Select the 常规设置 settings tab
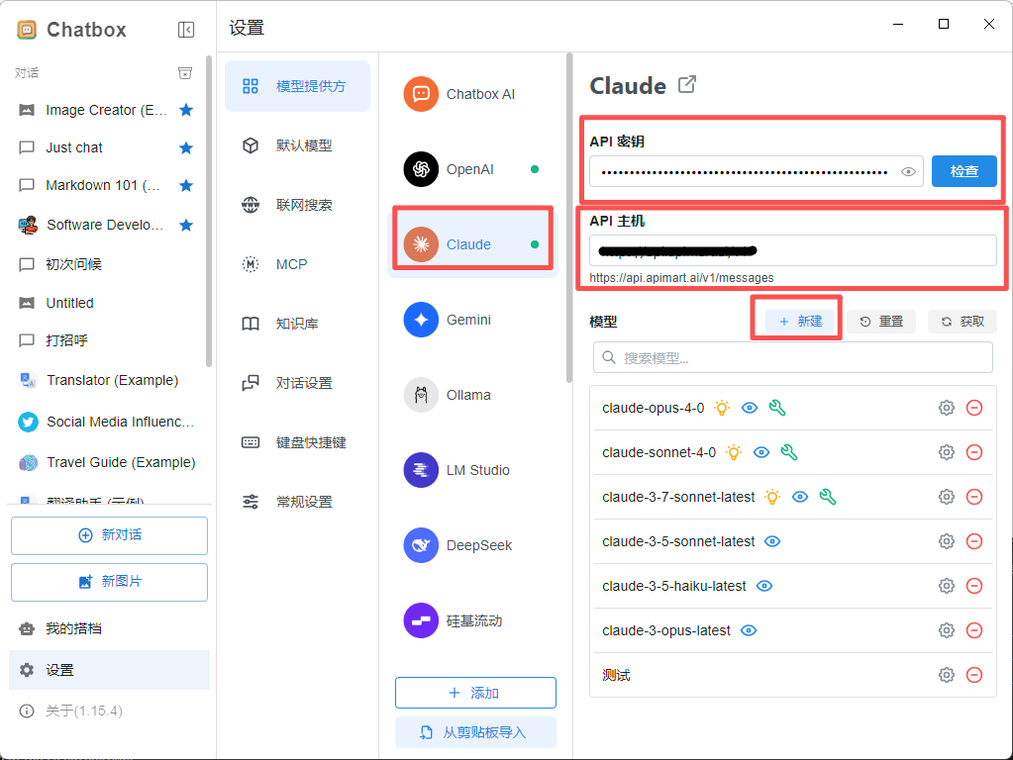The height and width of the screenshot is (760, 1013). pyautogui.click(x=297, y=502)
